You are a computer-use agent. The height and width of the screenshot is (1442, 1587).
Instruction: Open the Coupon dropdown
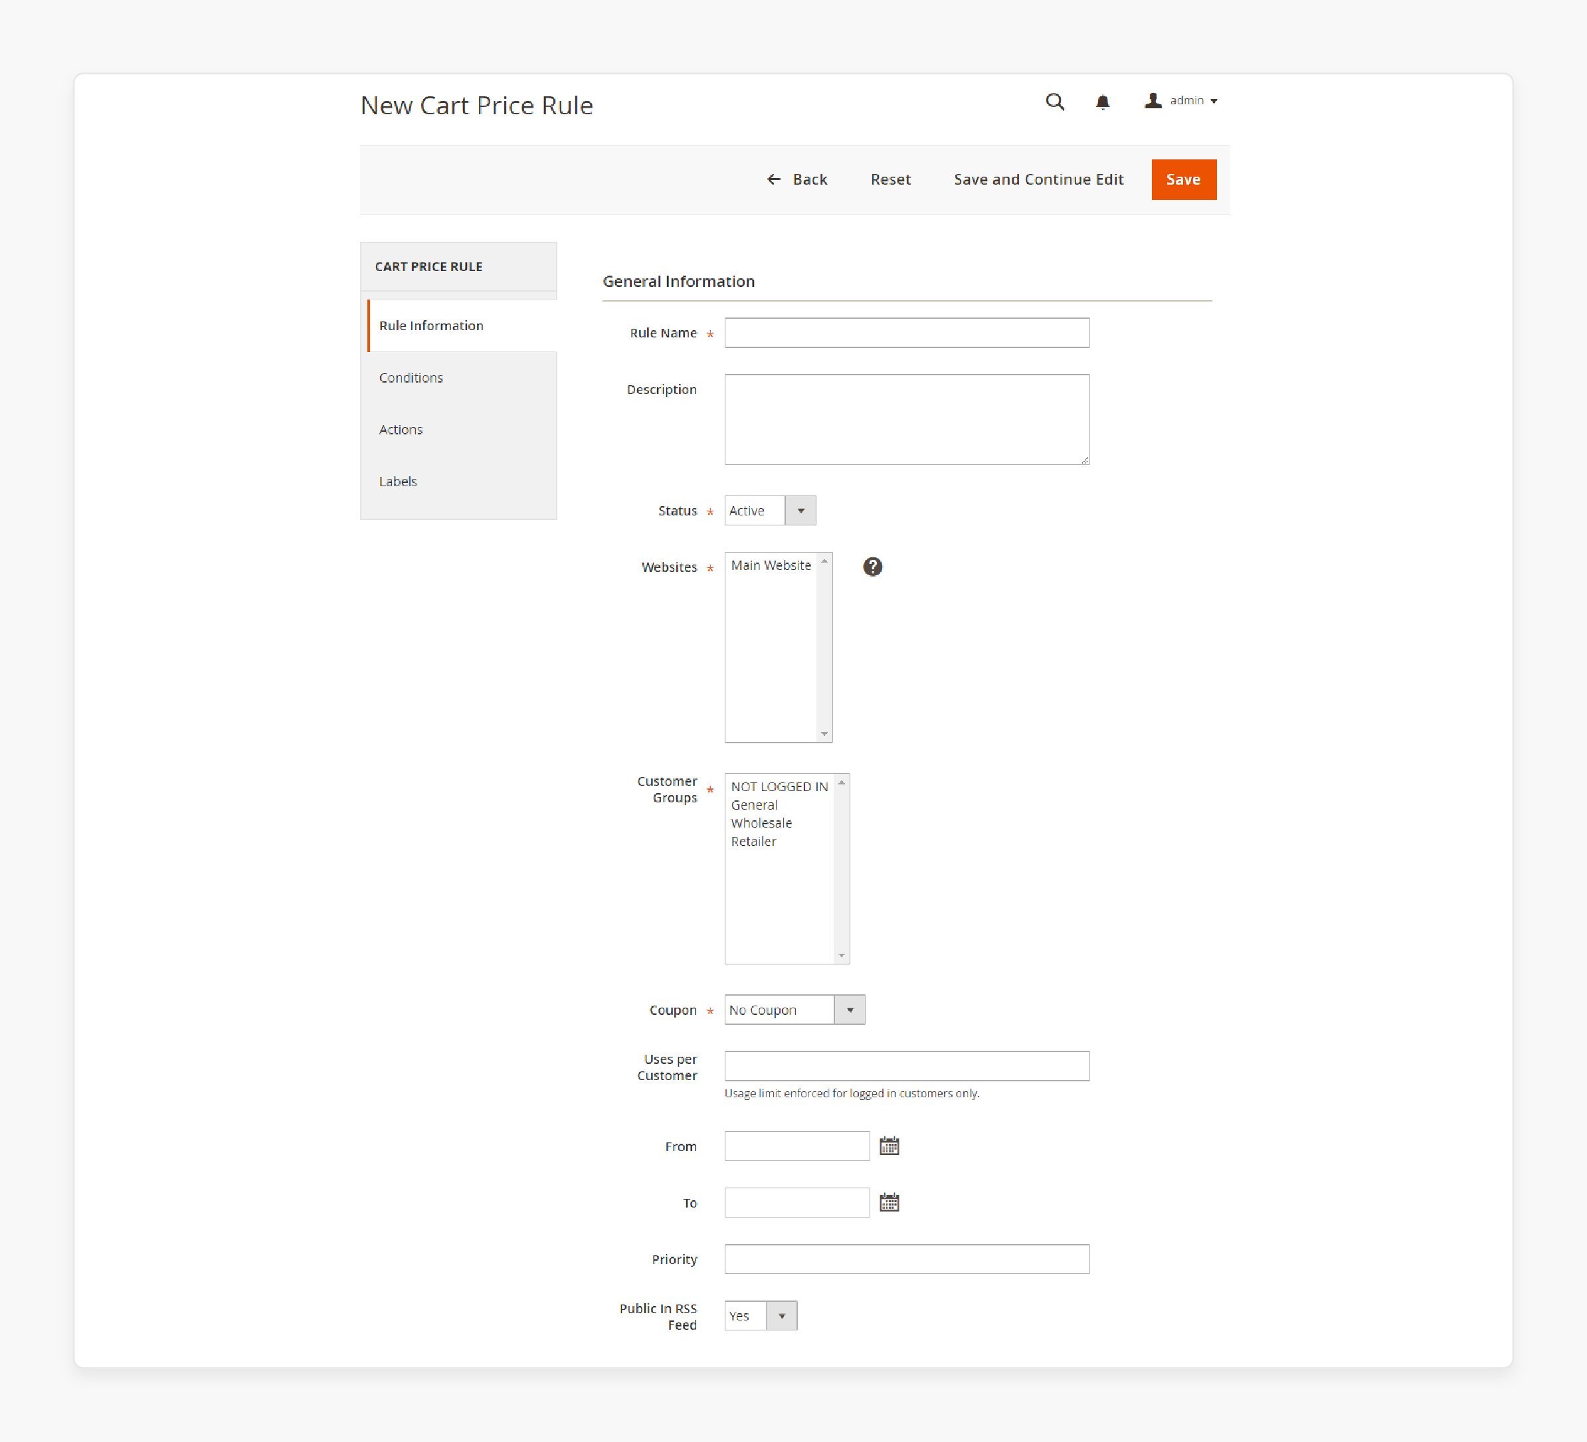tap(850, 1009)
